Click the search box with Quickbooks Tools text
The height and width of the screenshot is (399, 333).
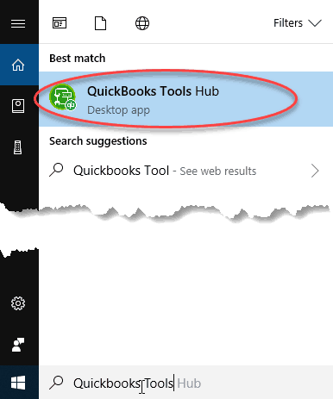coord(185,383)
